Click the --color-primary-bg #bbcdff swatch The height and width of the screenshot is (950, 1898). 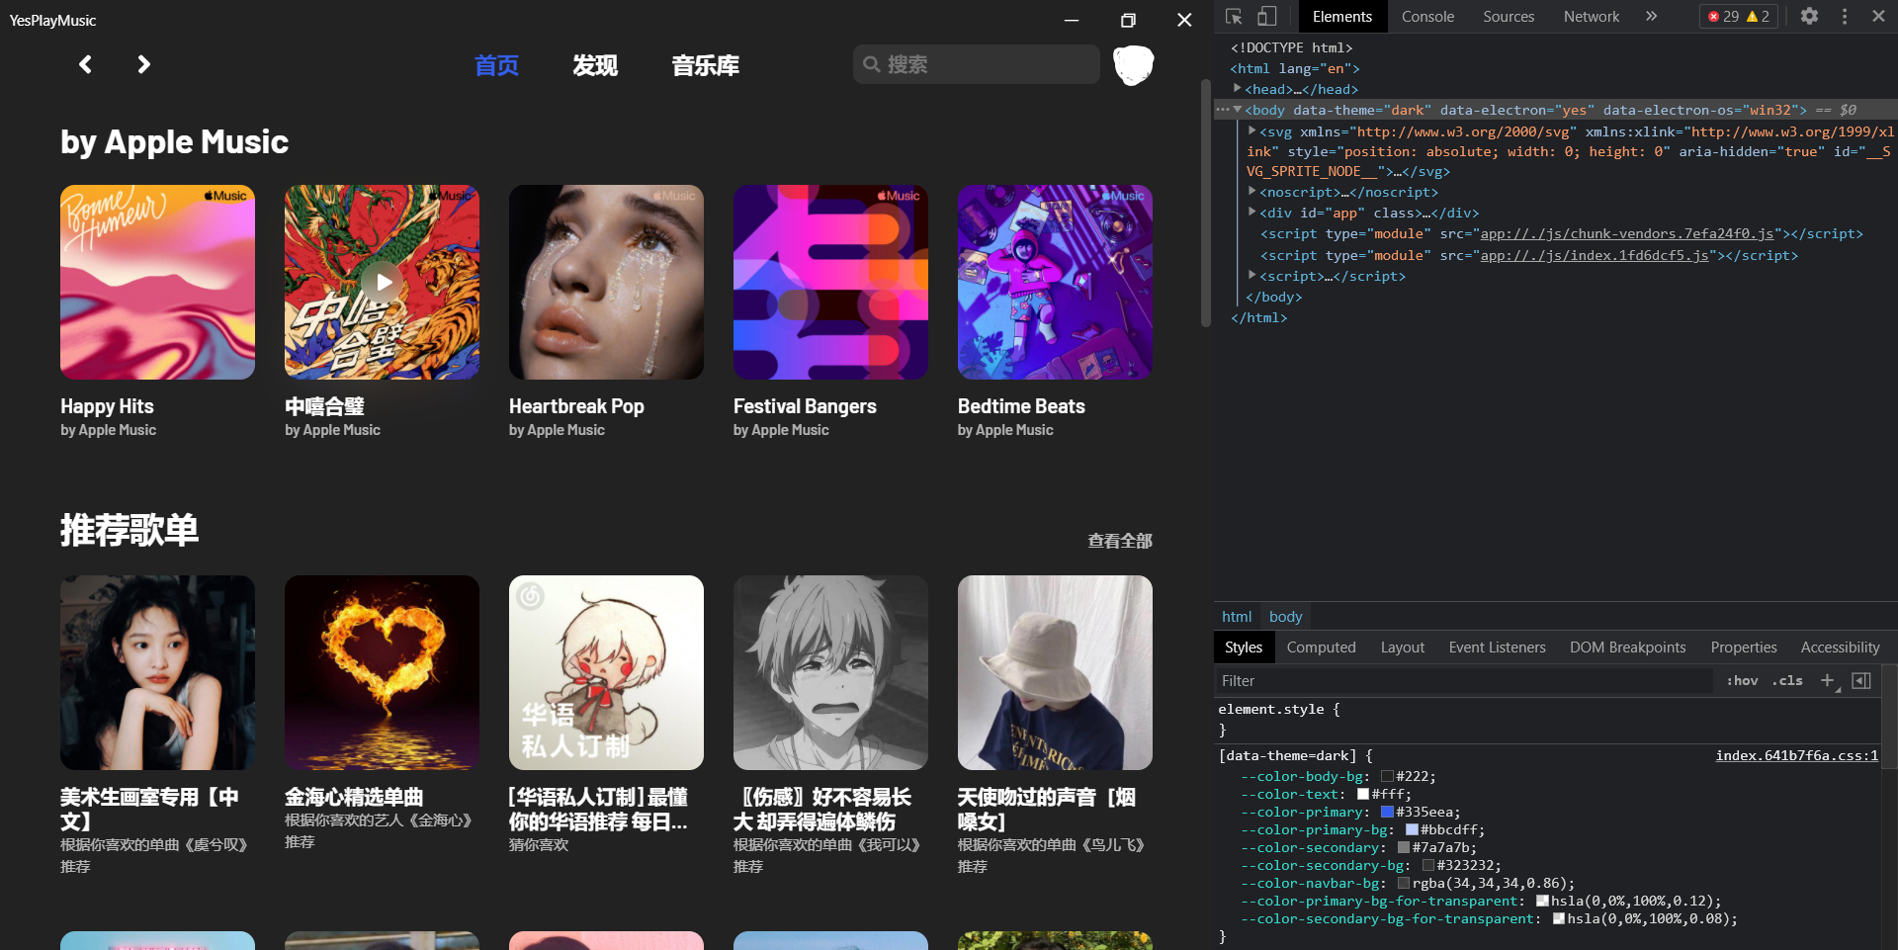click(x=1412, y=829)
